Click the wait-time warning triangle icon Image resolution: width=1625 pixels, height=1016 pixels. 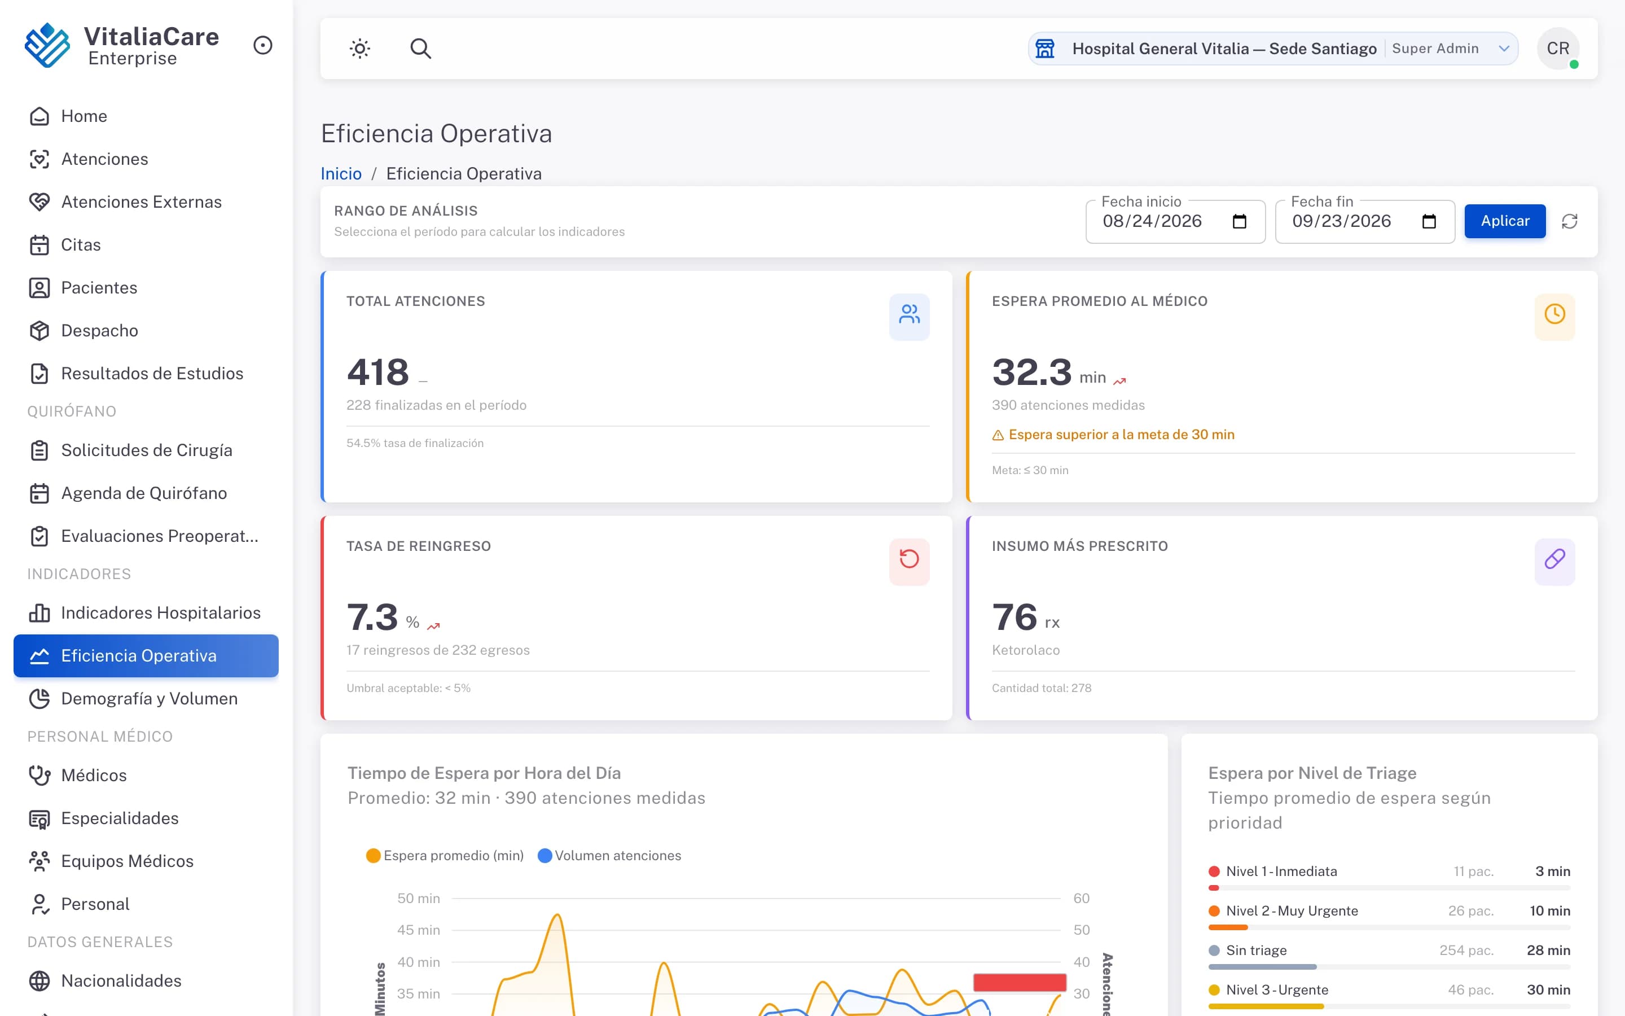click(998, 435)
